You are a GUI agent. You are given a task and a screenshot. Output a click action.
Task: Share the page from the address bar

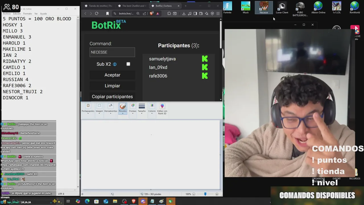point(144,13)
